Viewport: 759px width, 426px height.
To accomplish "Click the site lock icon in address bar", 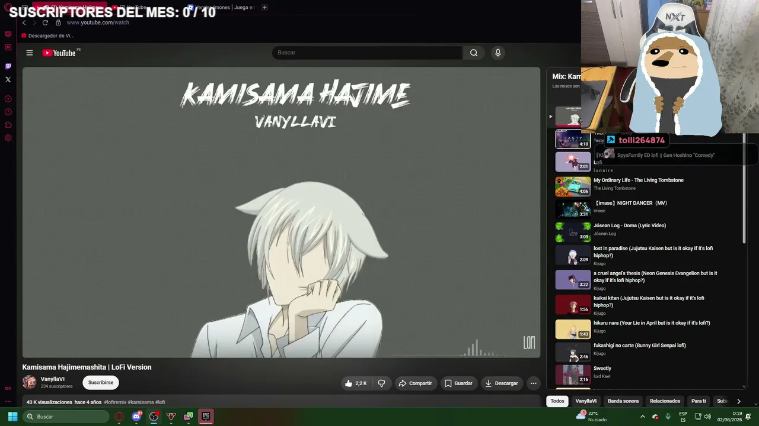I will click(x=58, y=22).
